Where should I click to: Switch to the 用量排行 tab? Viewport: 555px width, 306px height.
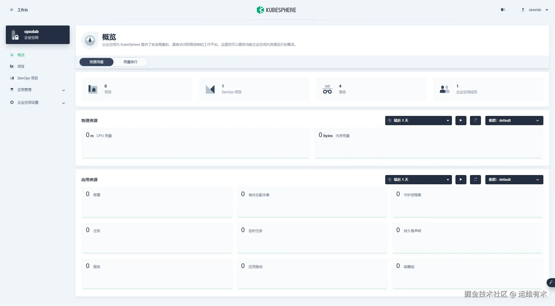point(130,62)
